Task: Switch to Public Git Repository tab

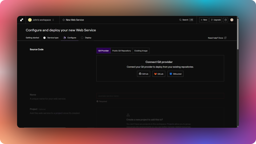Action: pyautogui.click(x=122, y=51)
